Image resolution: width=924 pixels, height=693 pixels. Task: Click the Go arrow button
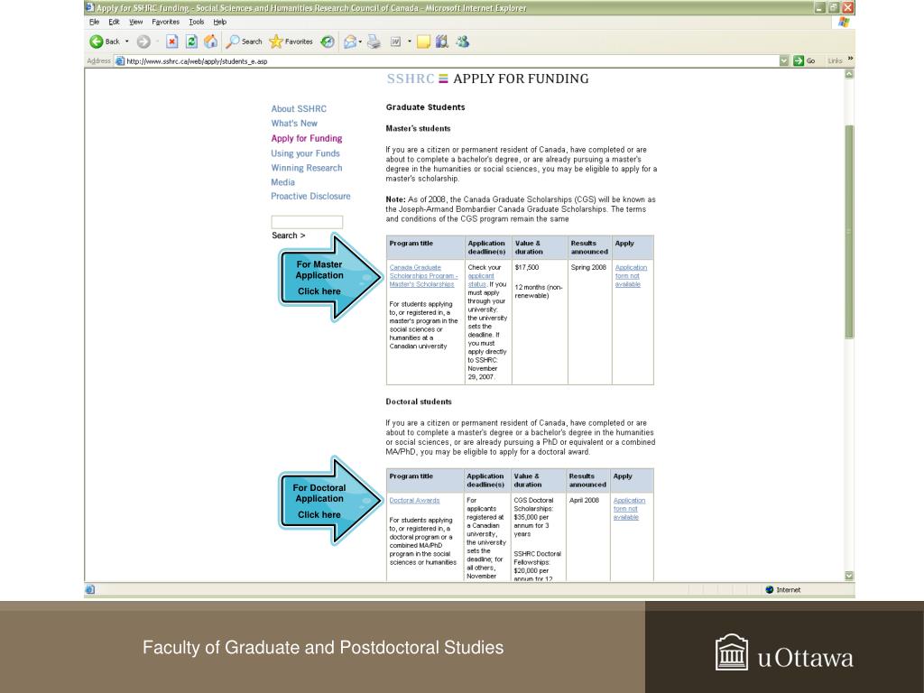coord(804,60)
